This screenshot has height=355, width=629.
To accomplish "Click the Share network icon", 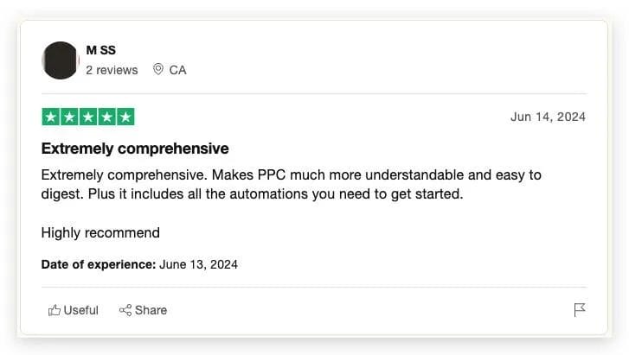I will (125, 310).
